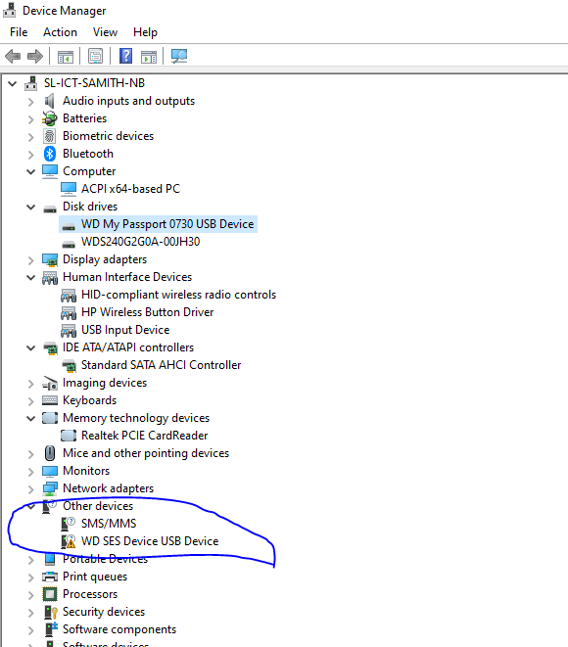Click the Audio inputs speaker icon
This screenshot has width=568, height=647.
coord(50,101)
